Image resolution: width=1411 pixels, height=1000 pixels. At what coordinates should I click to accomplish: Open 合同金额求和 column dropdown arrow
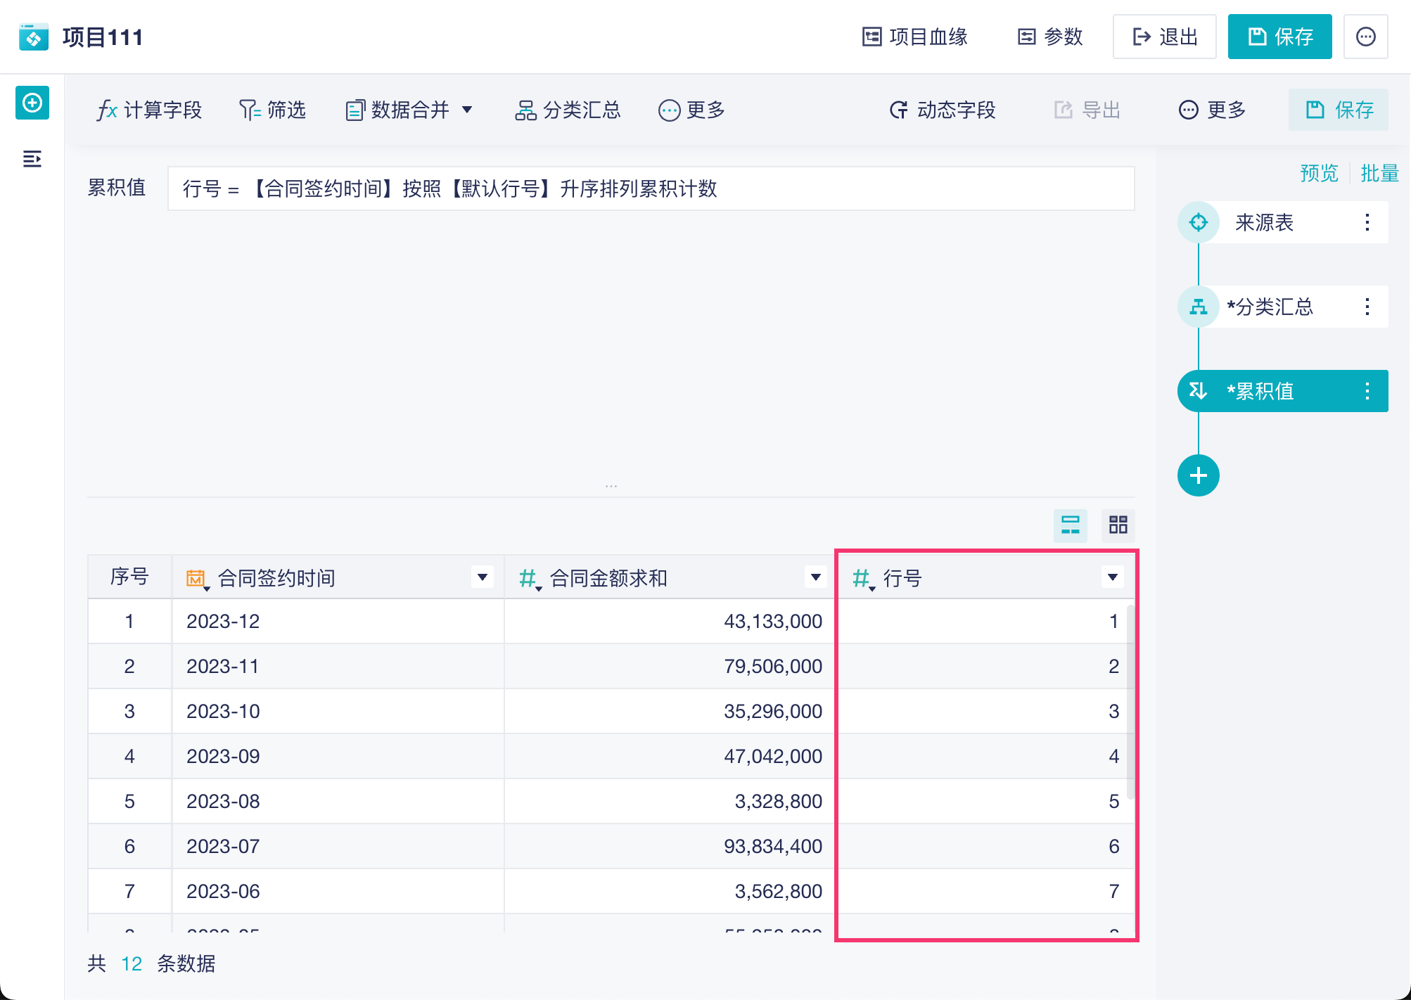(815, 577)
